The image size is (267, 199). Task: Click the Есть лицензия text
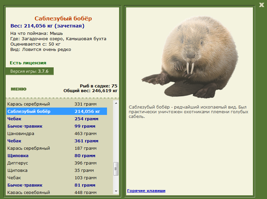(x=28, y=63)
